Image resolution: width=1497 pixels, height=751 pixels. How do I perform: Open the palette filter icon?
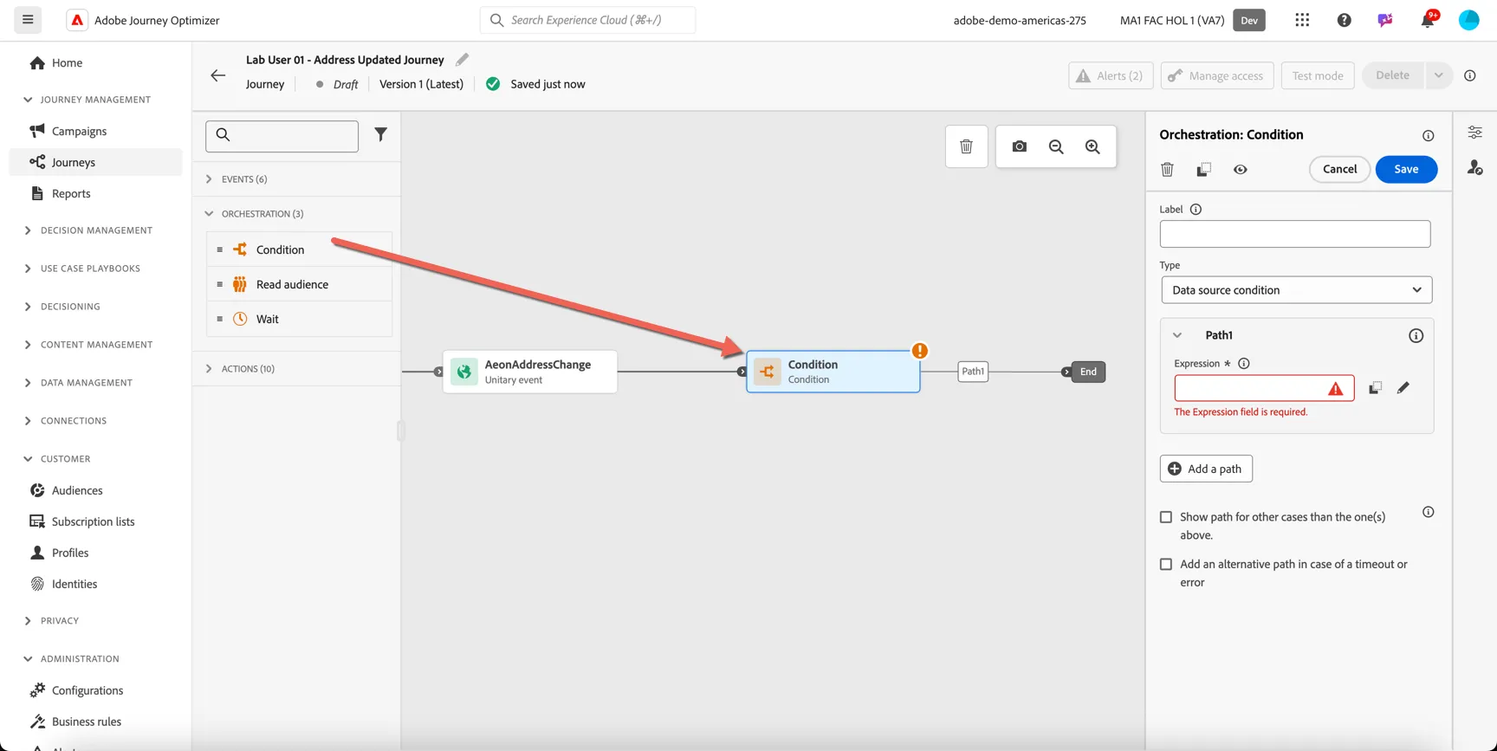(380, 134)
